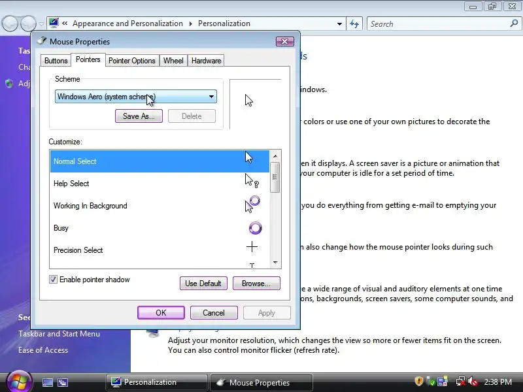523x392 pixels.
Task: Click Switch between windows quick launch icon
Action: tap(63, 383)
